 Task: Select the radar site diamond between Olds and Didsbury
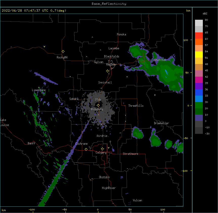tap(98, 105)
